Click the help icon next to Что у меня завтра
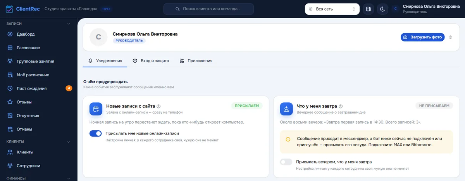 click(x=341, y=106)
